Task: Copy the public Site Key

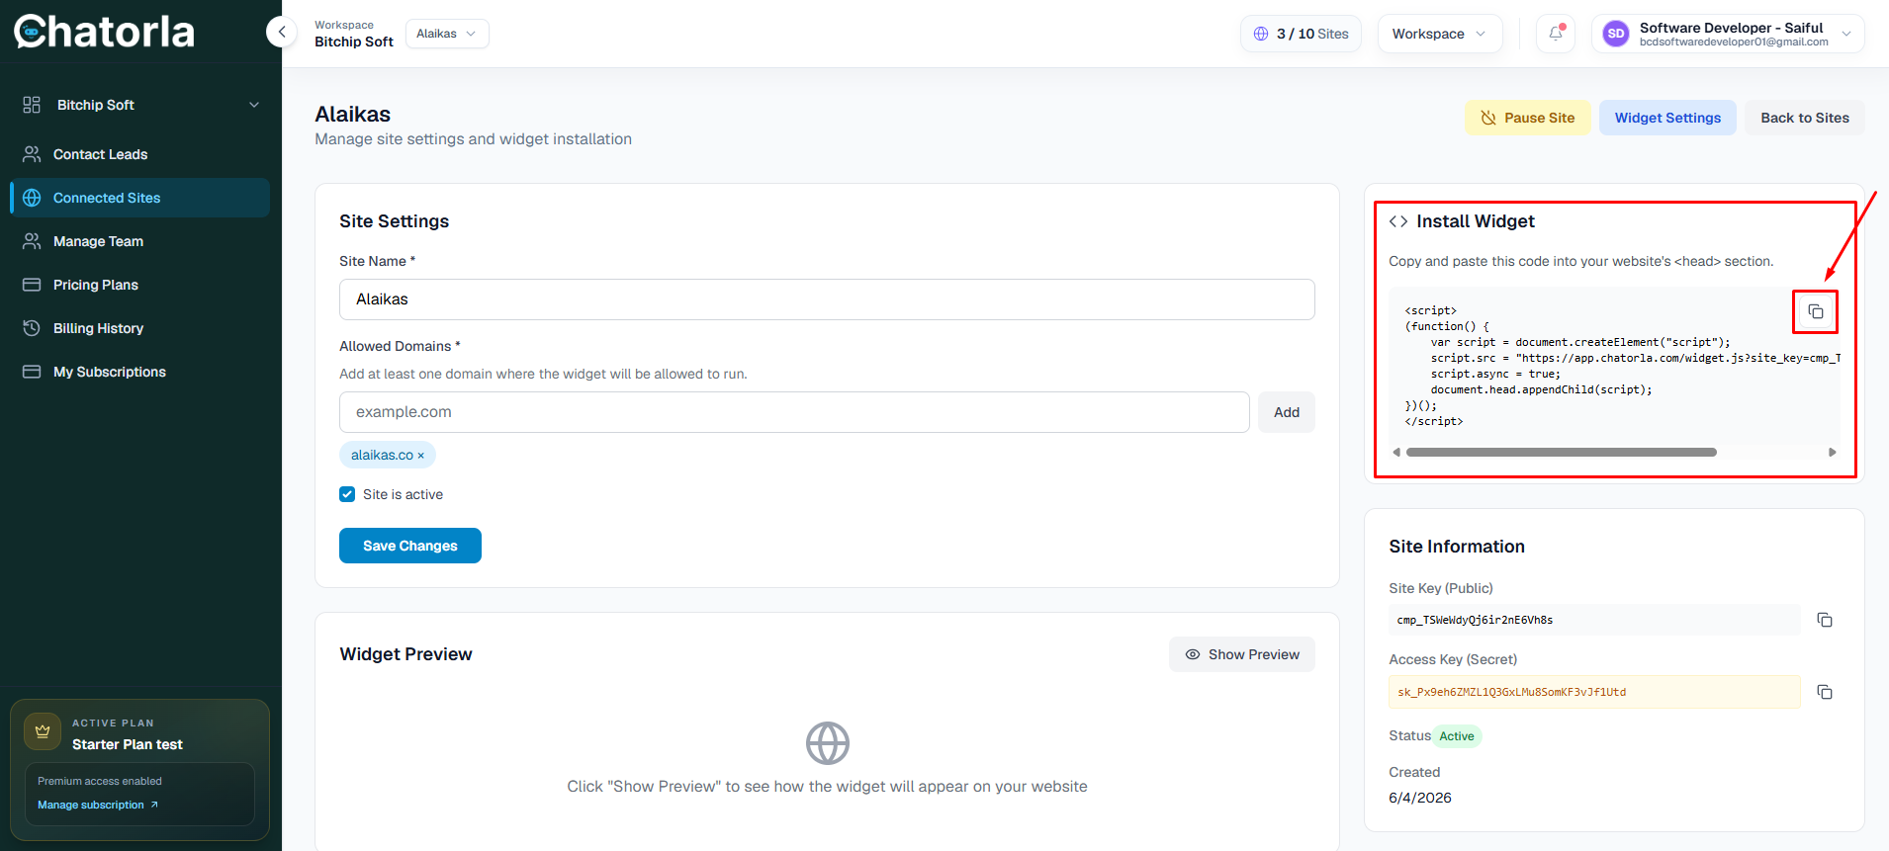Action: (1825, 620)
